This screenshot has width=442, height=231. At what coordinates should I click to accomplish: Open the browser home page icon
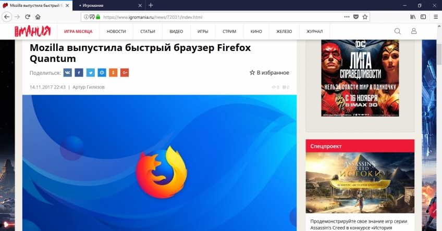38,17
